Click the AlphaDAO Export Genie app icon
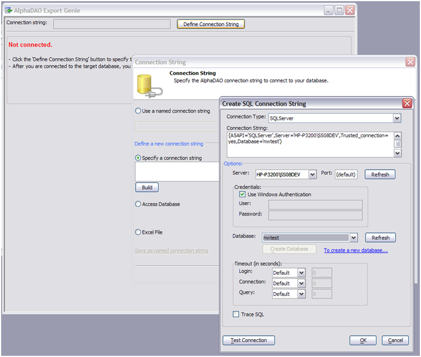 click(x=9, y=10)
